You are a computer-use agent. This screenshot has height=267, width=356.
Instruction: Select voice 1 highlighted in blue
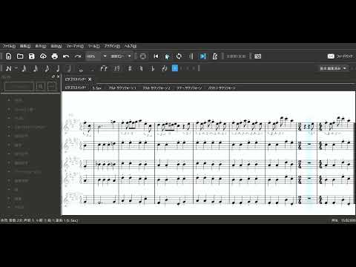click(x=175, y=68)
